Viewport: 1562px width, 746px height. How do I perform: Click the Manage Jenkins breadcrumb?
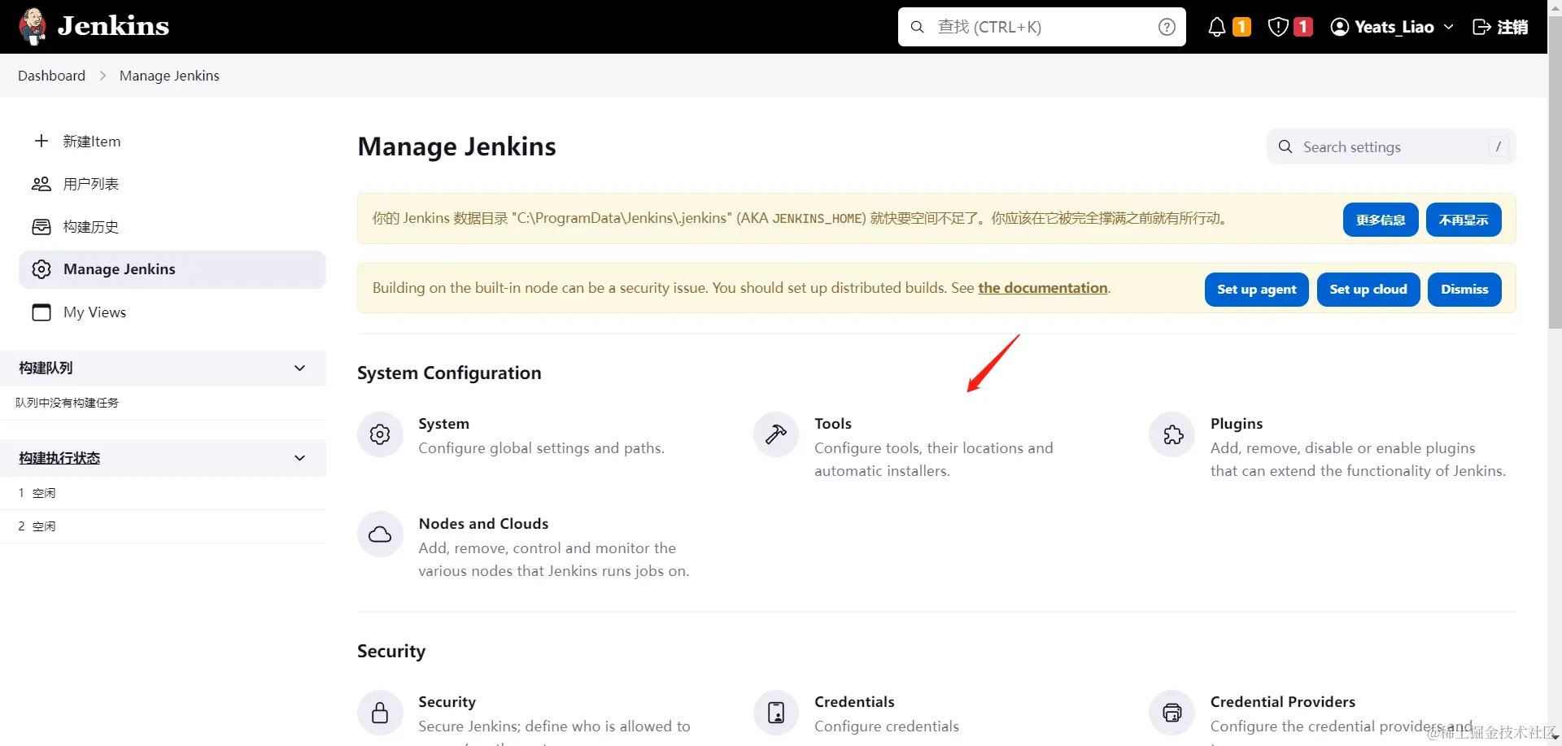[x=169, y=76]
